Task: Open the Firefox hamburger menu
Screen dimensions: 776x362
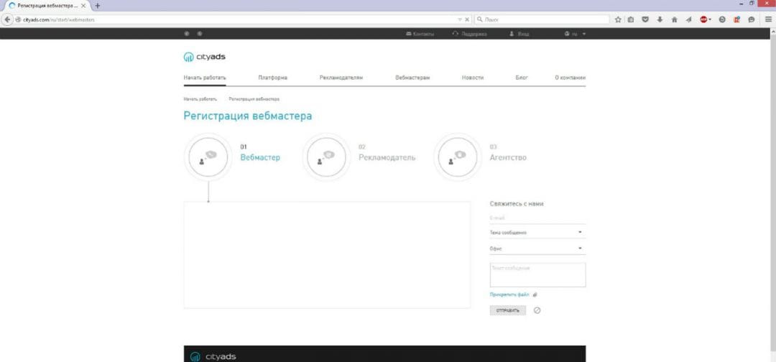Action: (x=768, y=20)
